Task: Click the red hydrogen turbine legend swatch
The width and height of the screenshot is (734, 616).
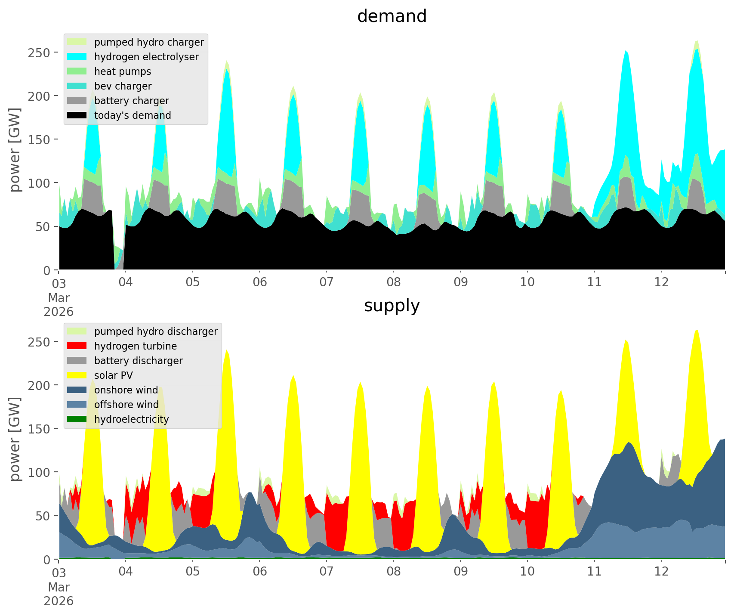Action: click(77, 346)
